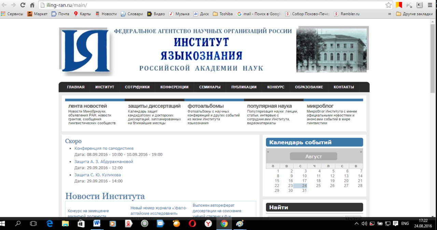The width and height of the screenshot is (437, 230).
Task: Open the КОНКУРС menu item
Action: pos(276,87)
